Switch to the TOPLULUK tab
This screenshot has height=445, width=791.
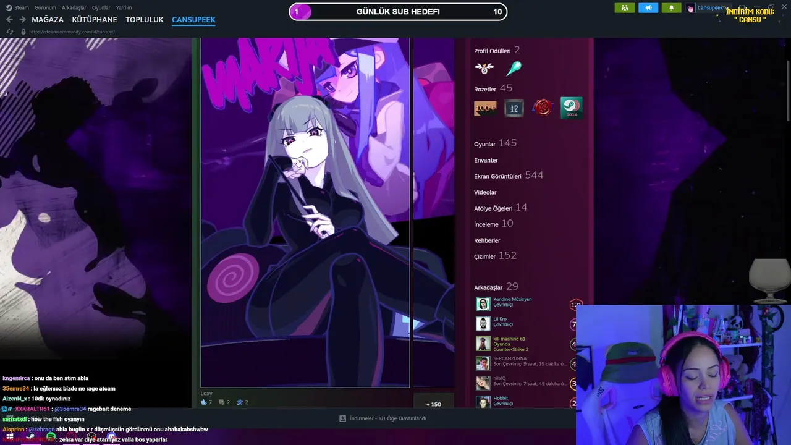coord(145,20)
